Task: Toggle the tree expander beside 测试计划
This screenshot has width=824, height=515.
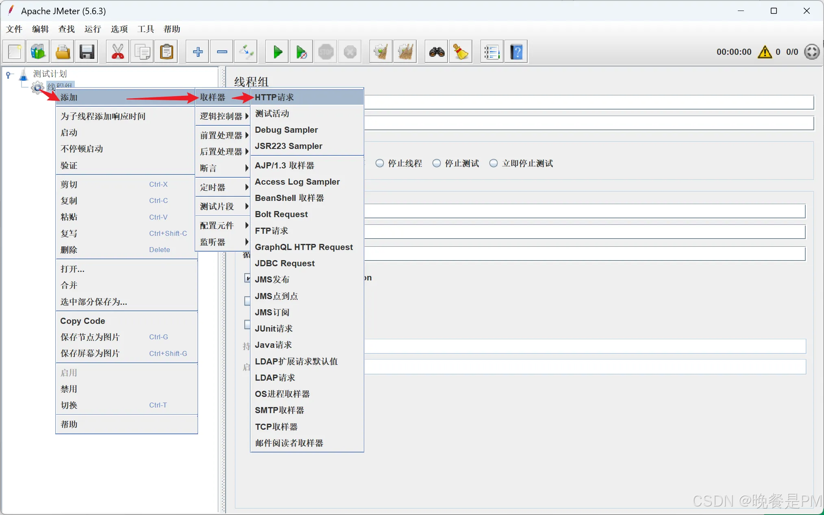Action: coord(9,75)
